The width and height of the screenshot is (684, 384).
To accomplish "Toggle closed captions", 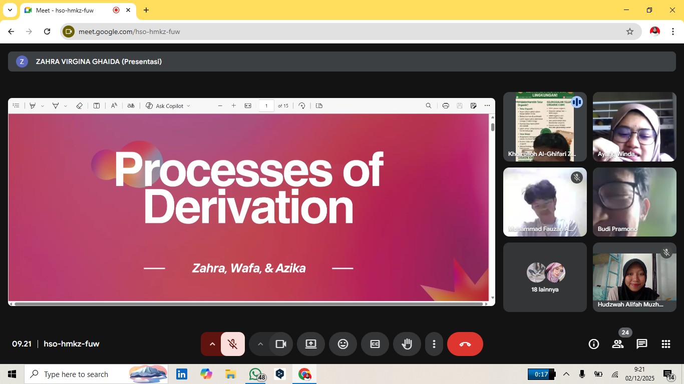I will 375,344.
